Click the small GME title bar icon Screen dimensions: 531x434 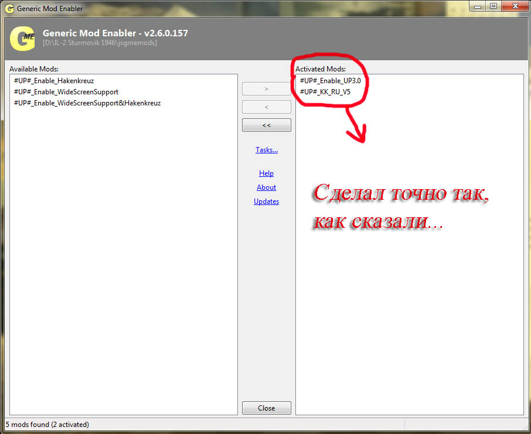9,9
